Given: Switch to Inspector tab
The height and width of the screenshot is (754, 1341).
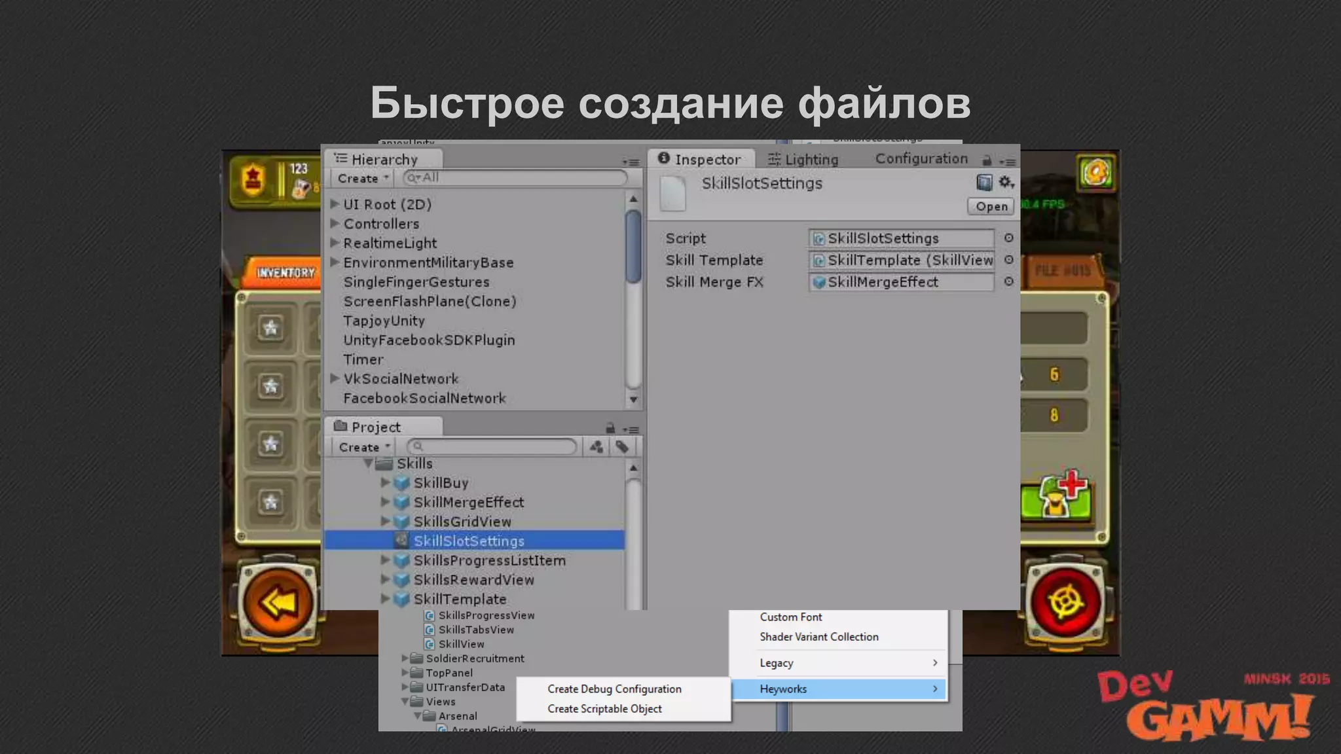Looking at the screenshot, I should coord(701,159).
